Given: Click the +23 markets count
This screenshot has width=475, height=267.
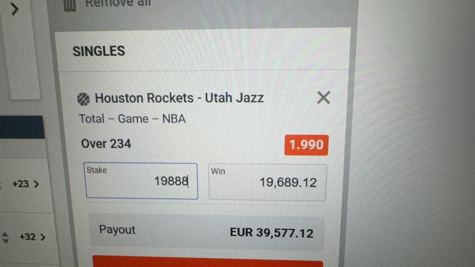Looking at the screenshot, I should [x=20, y=184].
